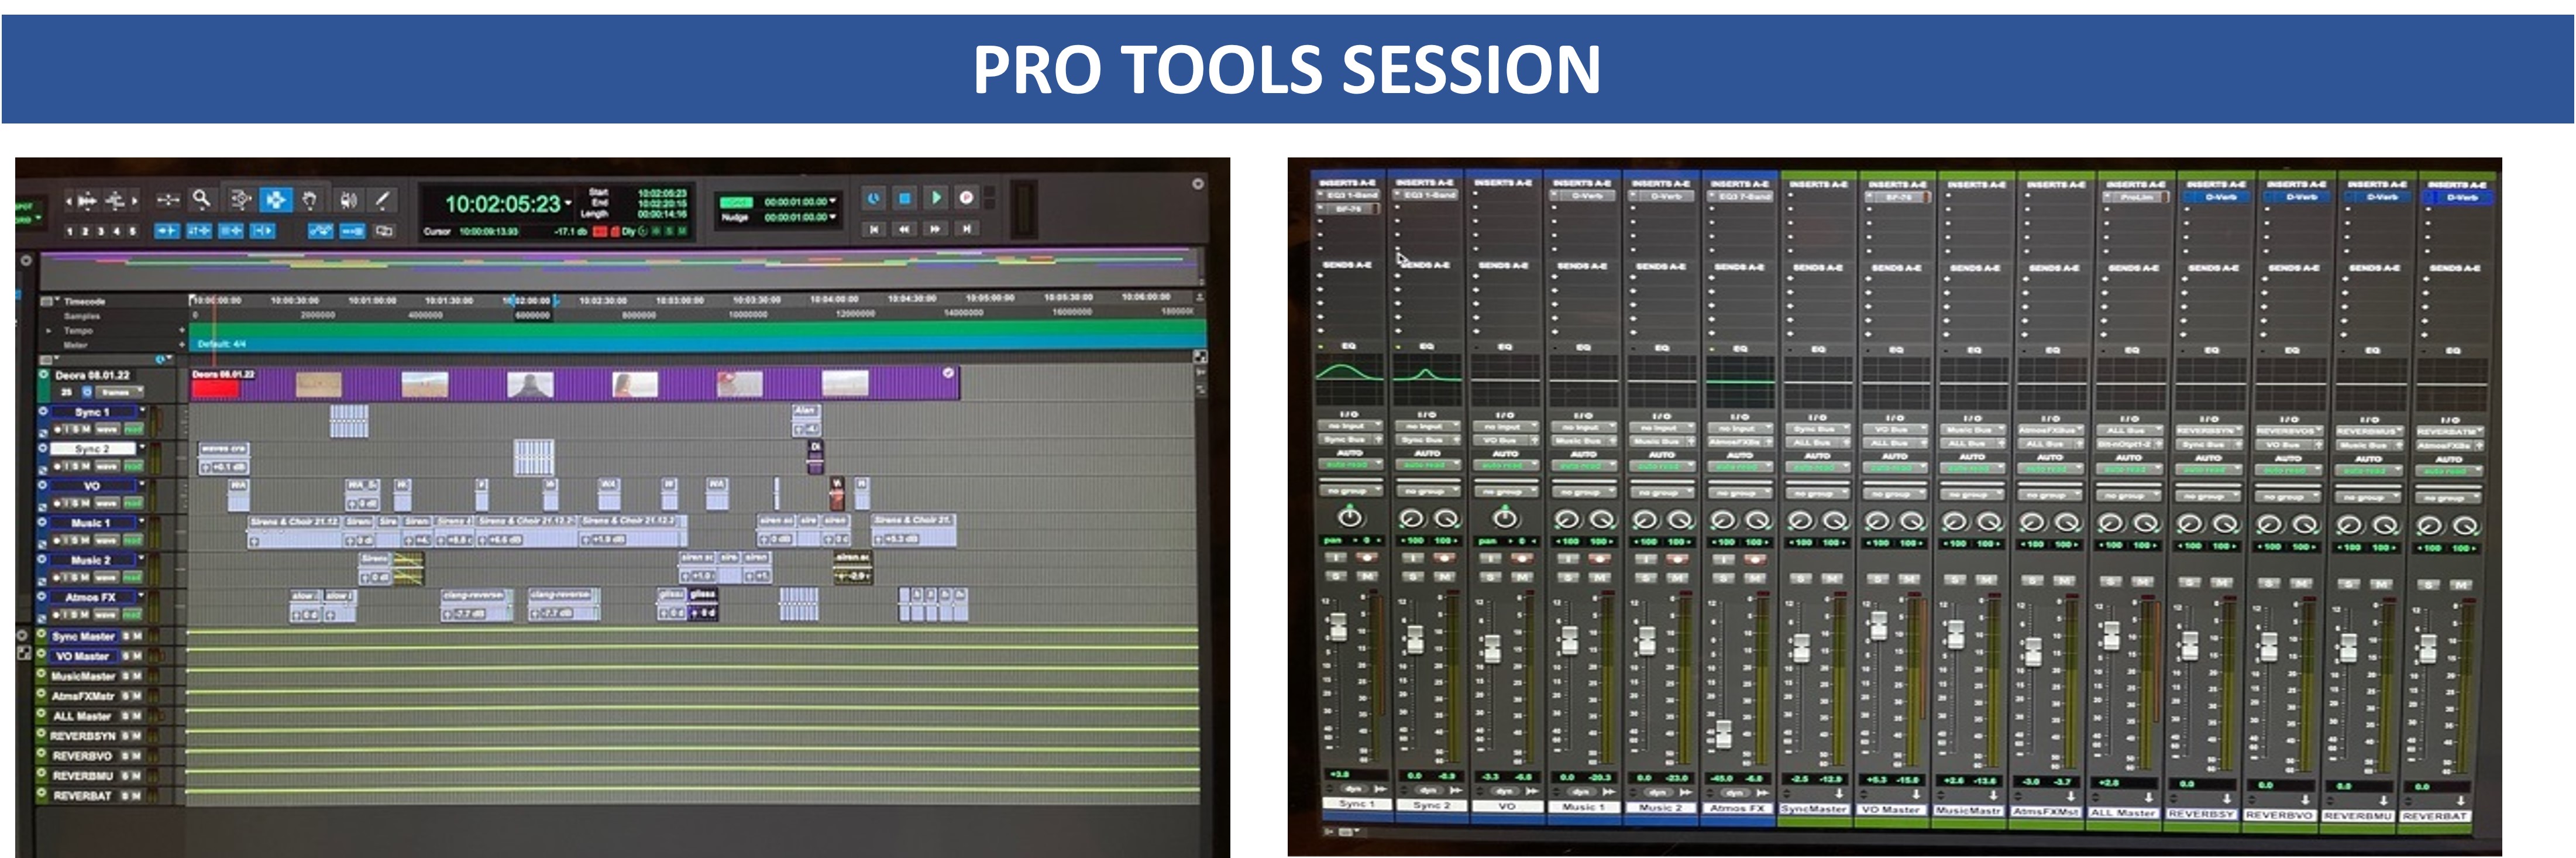Viewport: 2576px width, 858px height.
Task: Click the audio waveform zoom icon
Action: click(x=87, y=201)
